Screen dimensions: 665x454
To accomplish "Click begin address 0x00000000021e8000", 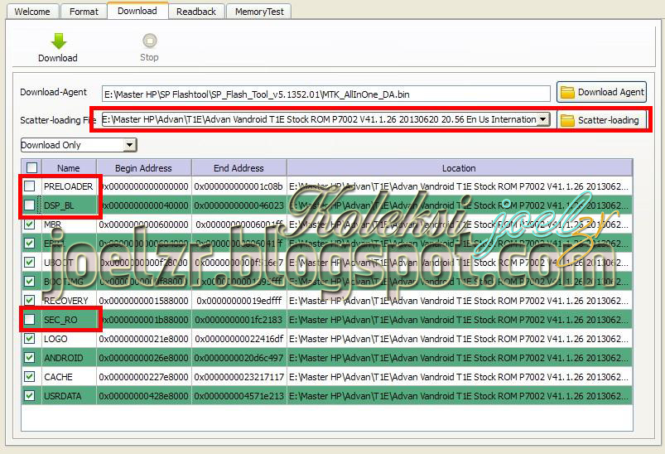I will pos(144,339).
